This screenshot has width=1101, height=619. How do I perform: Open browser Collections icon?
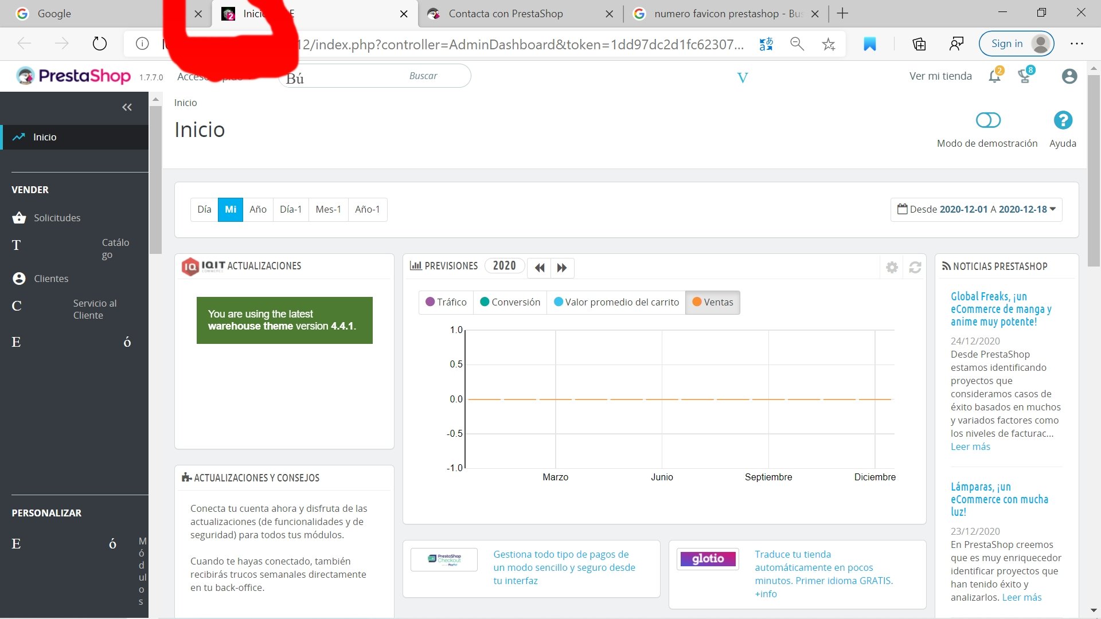[919, 44]
